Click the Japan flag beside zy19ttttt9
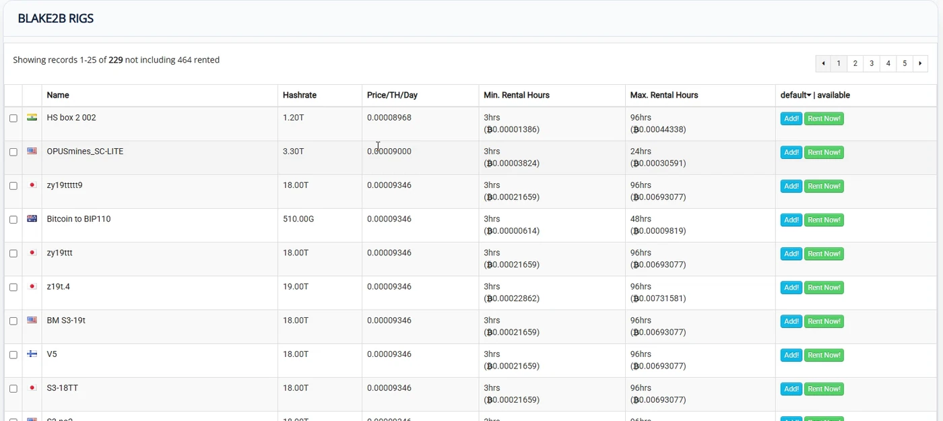 coord(32,185)
